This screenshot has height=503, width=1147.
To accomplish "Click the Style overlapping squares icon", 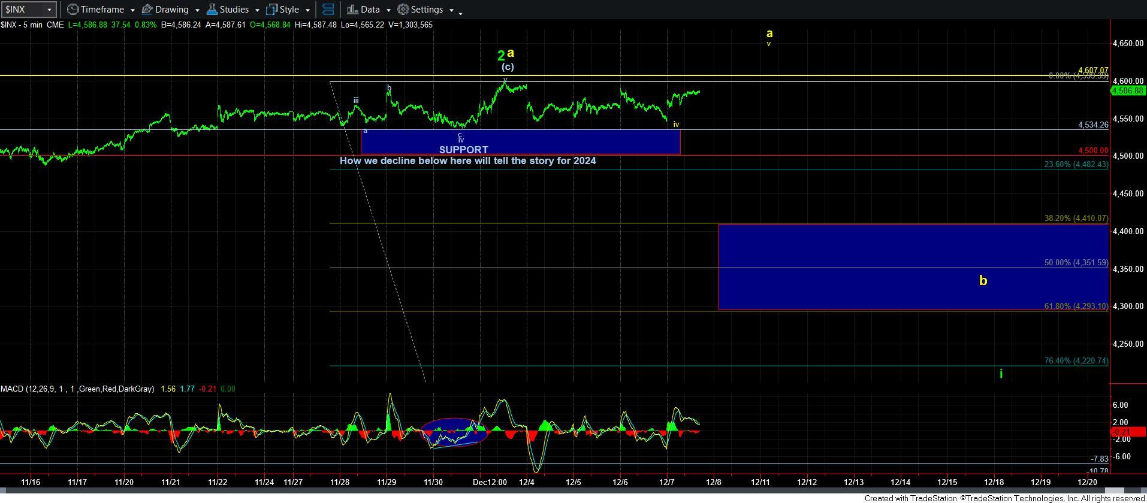I will tap(271, 10).
